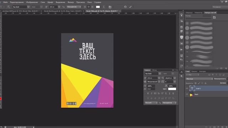Lock all layer attributes padlock
The width and height of the screenshot is (228, 128).
tap(206, 83)
